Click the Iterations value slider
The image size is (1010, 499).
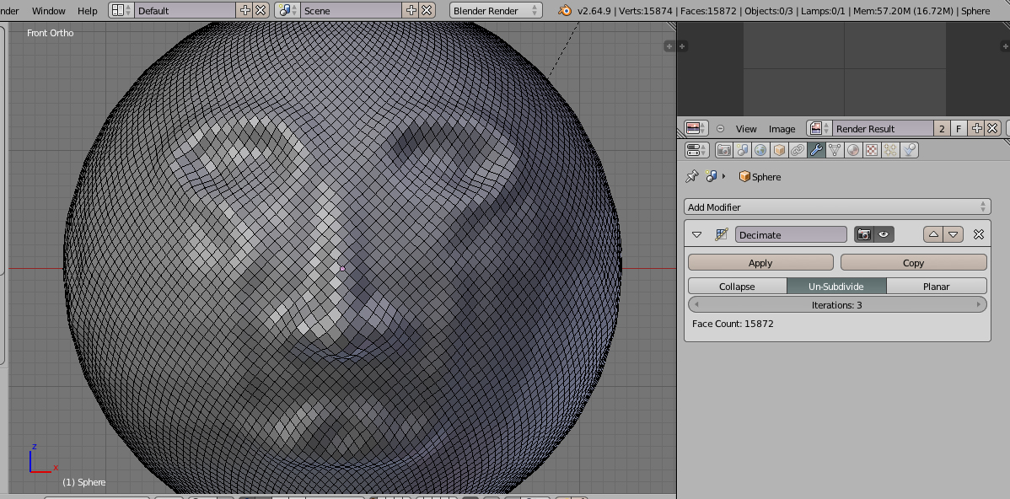(836, 304)
